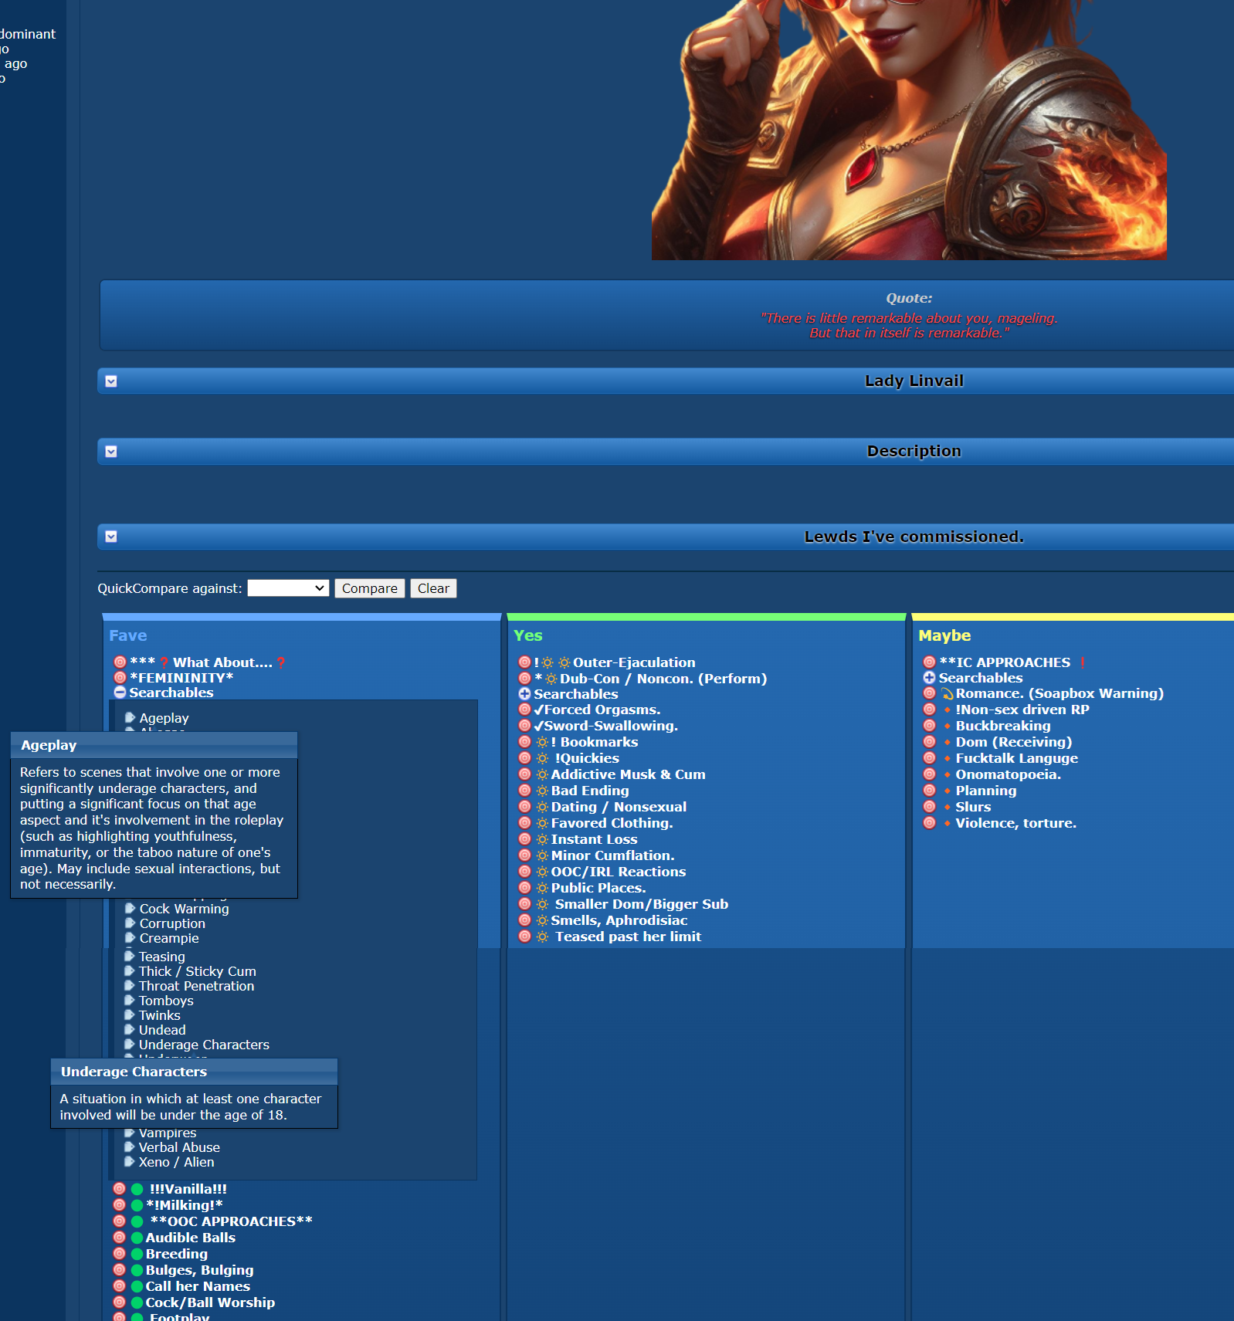This screenshot has height=1321, width=1234.
Task: Click the red icon beside Buckbreaking
Action: pos(929,726)
